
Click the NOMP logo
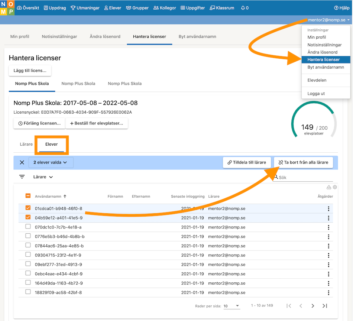pyautogui.click(x=7, y=8)
